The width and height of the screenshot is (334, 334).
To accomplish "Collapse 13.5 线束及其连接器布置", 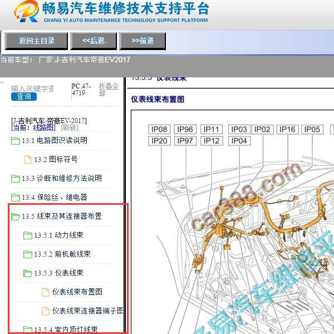I will click(x=62, y=216).
